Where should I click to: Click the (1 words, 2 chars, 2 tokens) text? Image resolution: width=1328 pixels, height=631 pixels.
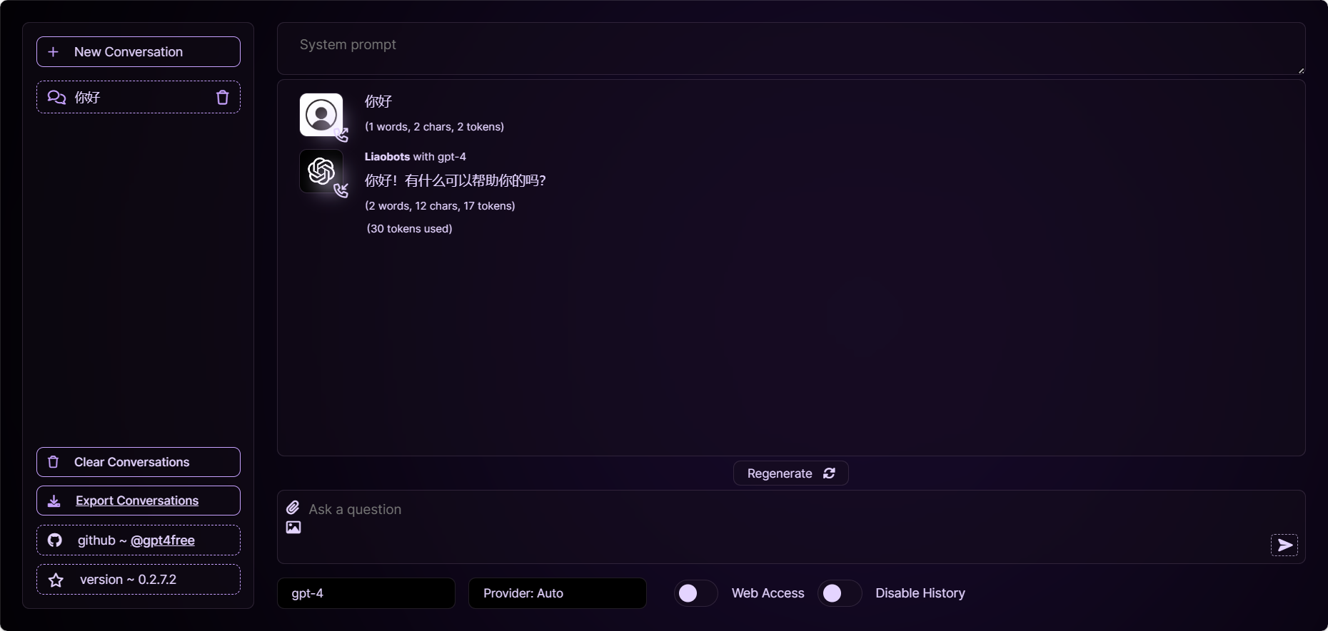[x=434, y=127]
